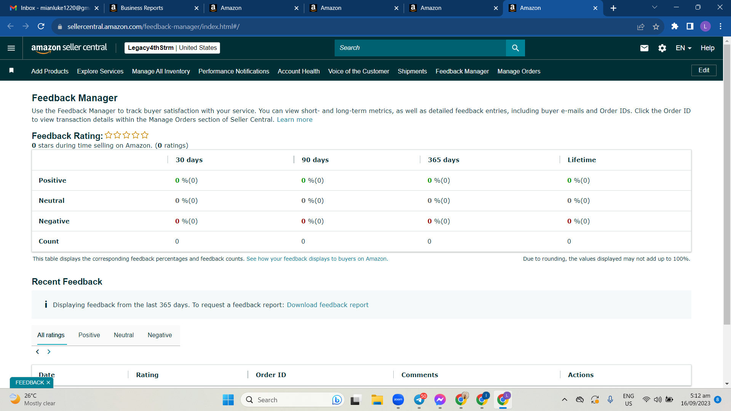Click Download feedback report link

(x=328, y=305)
